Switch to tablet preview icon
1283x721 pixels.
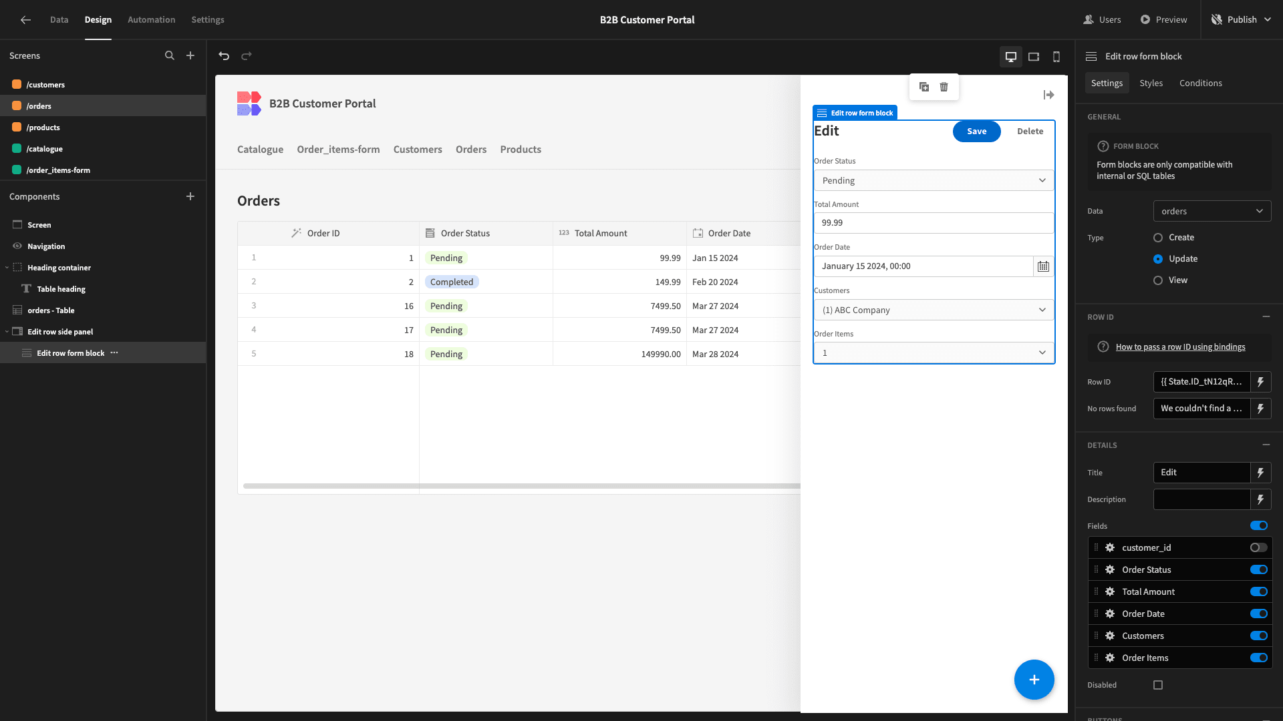pyautogui.click(x=1034, y=57)
